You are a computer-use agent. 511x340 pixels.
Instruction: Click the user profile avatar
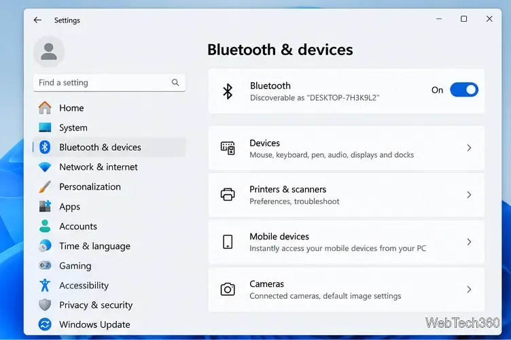[49, 52]
